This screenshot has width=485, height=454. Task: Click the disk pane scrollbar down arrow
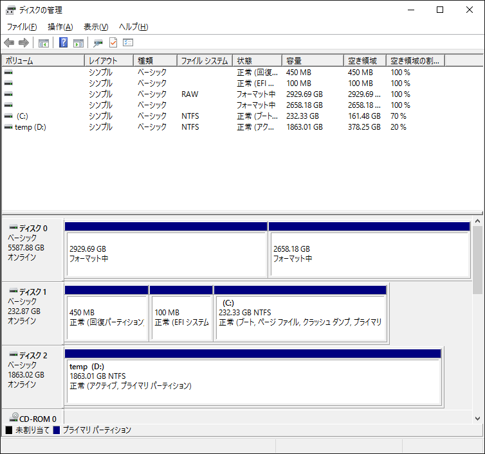[x=477, y=418]
